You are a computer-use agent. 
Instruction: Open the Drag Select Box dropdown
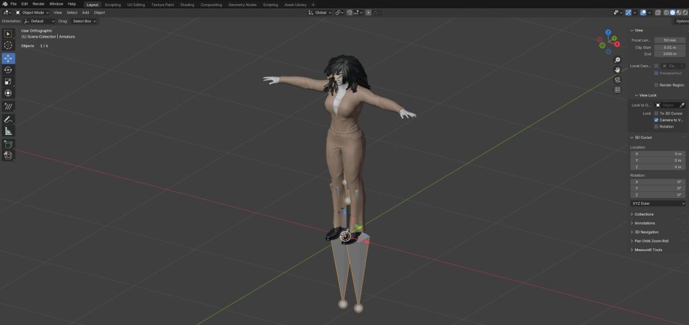pyautogui.click(x=84, y=21)
